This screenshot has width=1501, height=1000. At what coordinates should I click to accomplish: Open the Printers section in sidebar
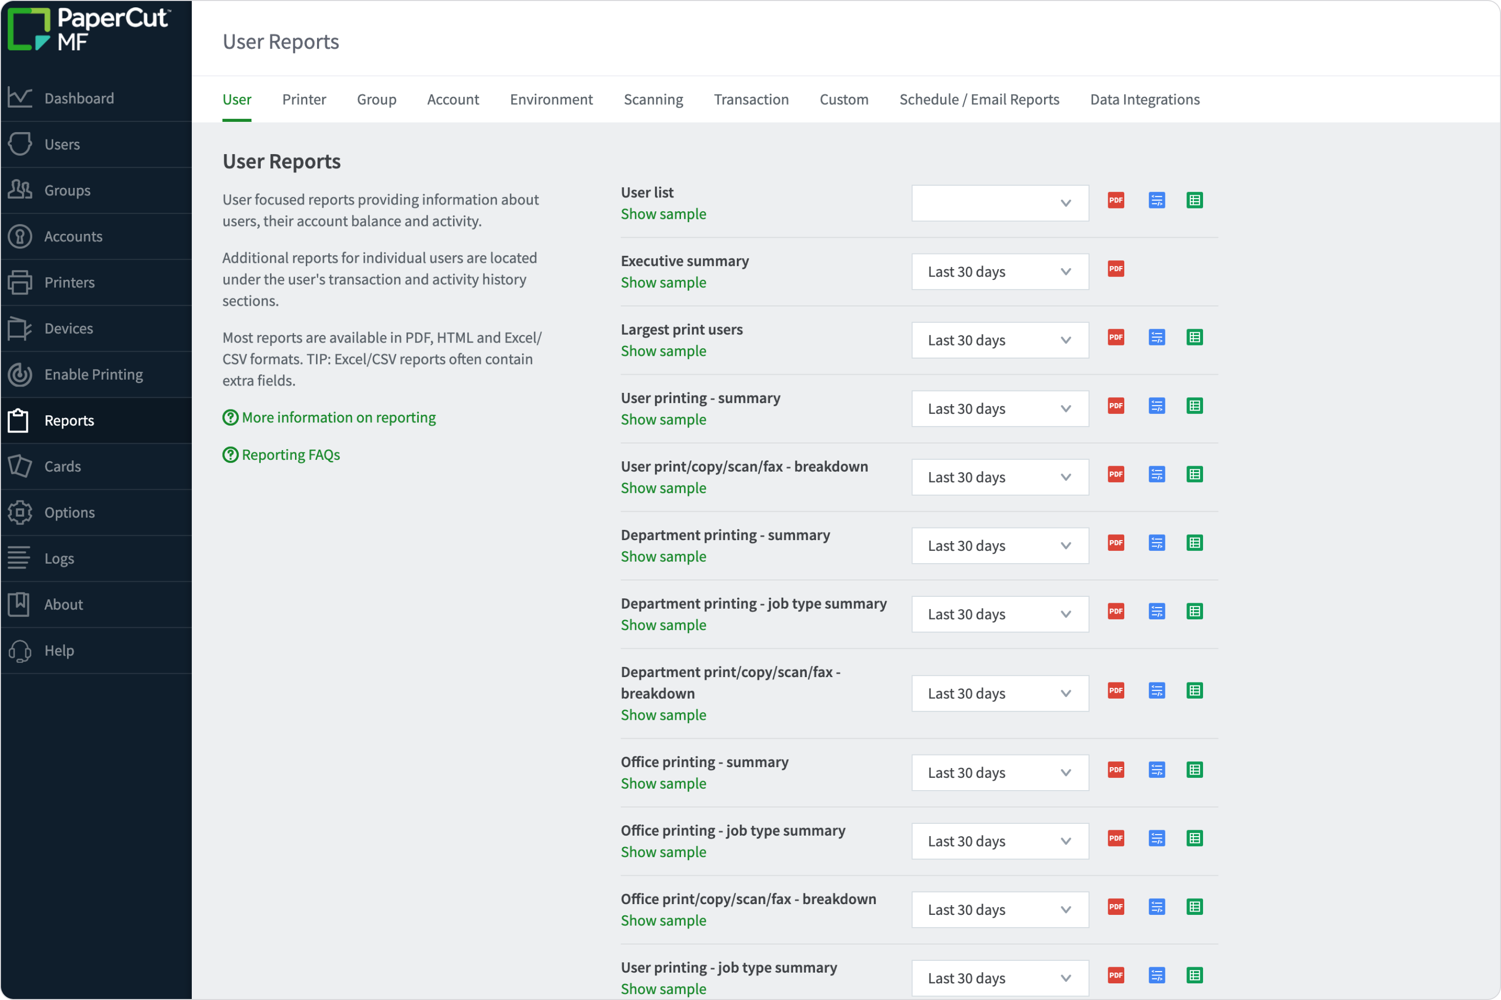[x=69, y=282]
